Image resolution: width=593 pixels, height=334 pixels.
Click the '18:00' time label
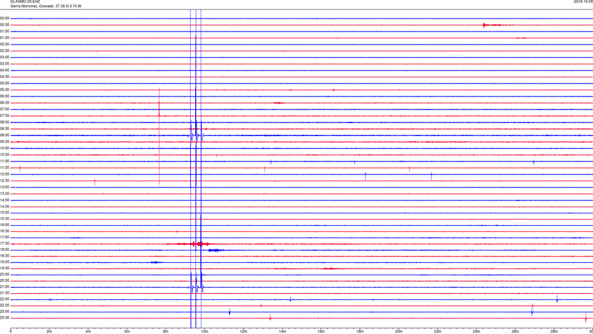(5, 249)
